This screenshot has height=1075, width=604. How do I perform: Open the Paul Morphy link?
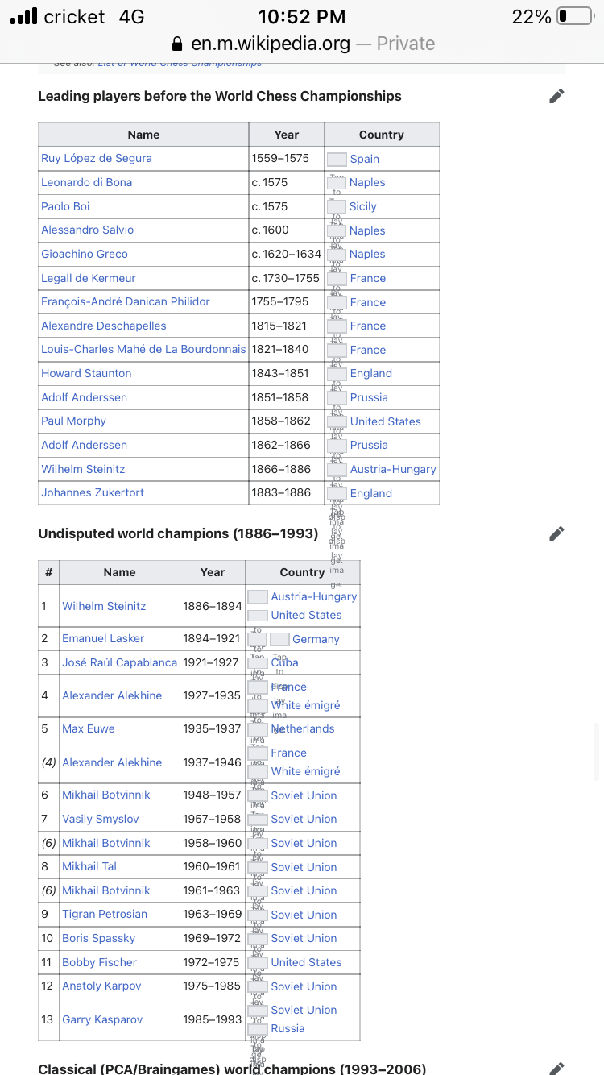(x=73, y=421)
